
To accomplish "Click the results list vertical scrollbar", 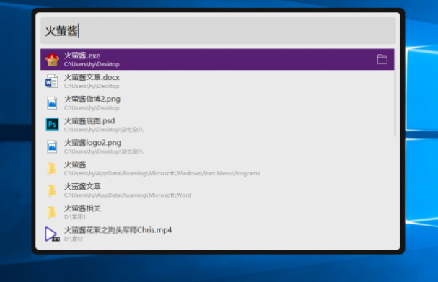I will (395, 93).
